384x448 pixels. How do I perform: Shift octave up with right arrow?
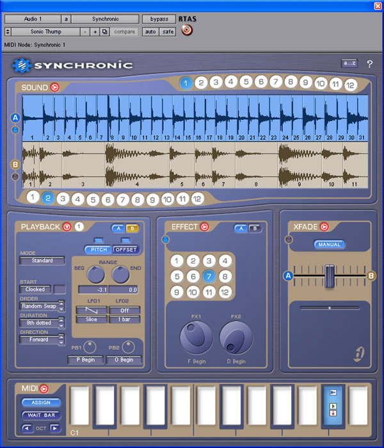[x=55, y=428]
